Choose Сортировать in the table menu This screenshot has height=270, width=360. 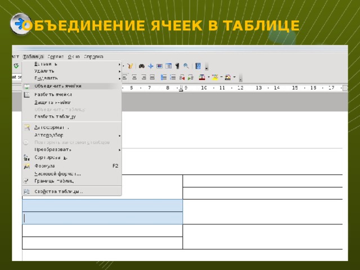point(71,157)
